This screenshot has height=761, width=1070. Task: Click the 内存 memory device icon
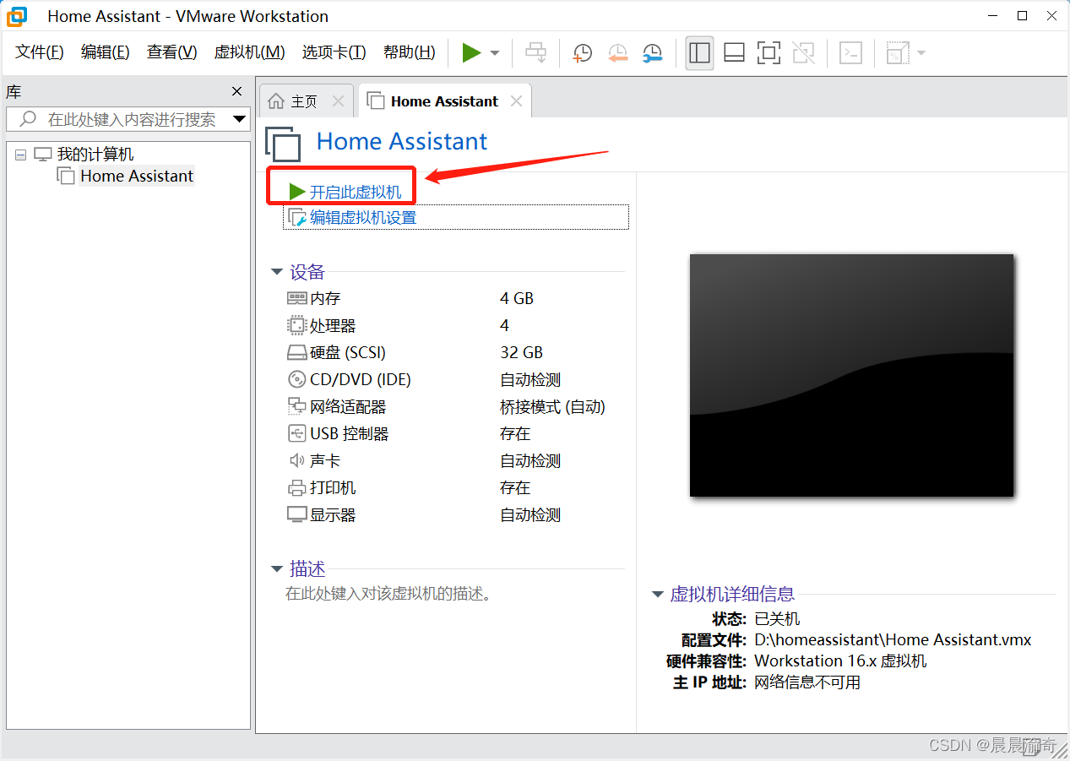point(296,298)
